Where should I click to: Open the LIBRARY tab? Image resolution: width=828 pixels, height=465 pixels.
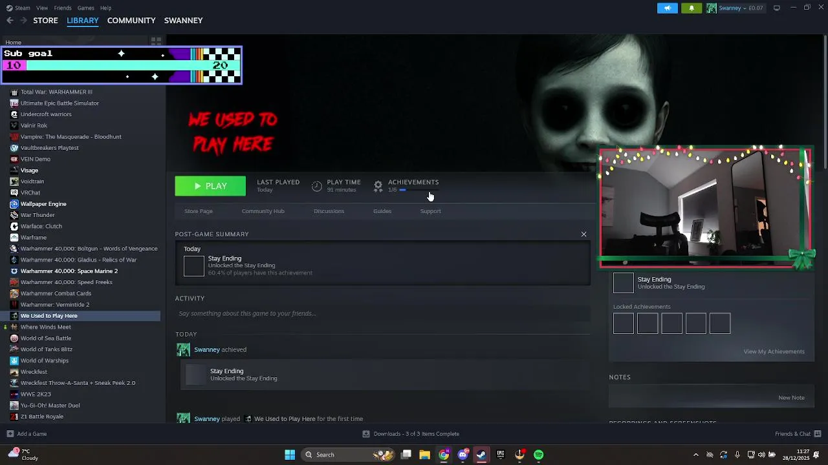click(x=83, y=21)
